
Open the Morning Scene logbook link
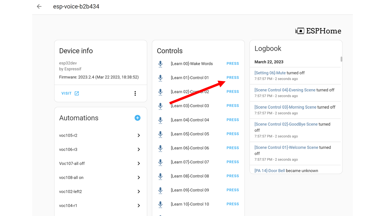[x=285, y=107]
